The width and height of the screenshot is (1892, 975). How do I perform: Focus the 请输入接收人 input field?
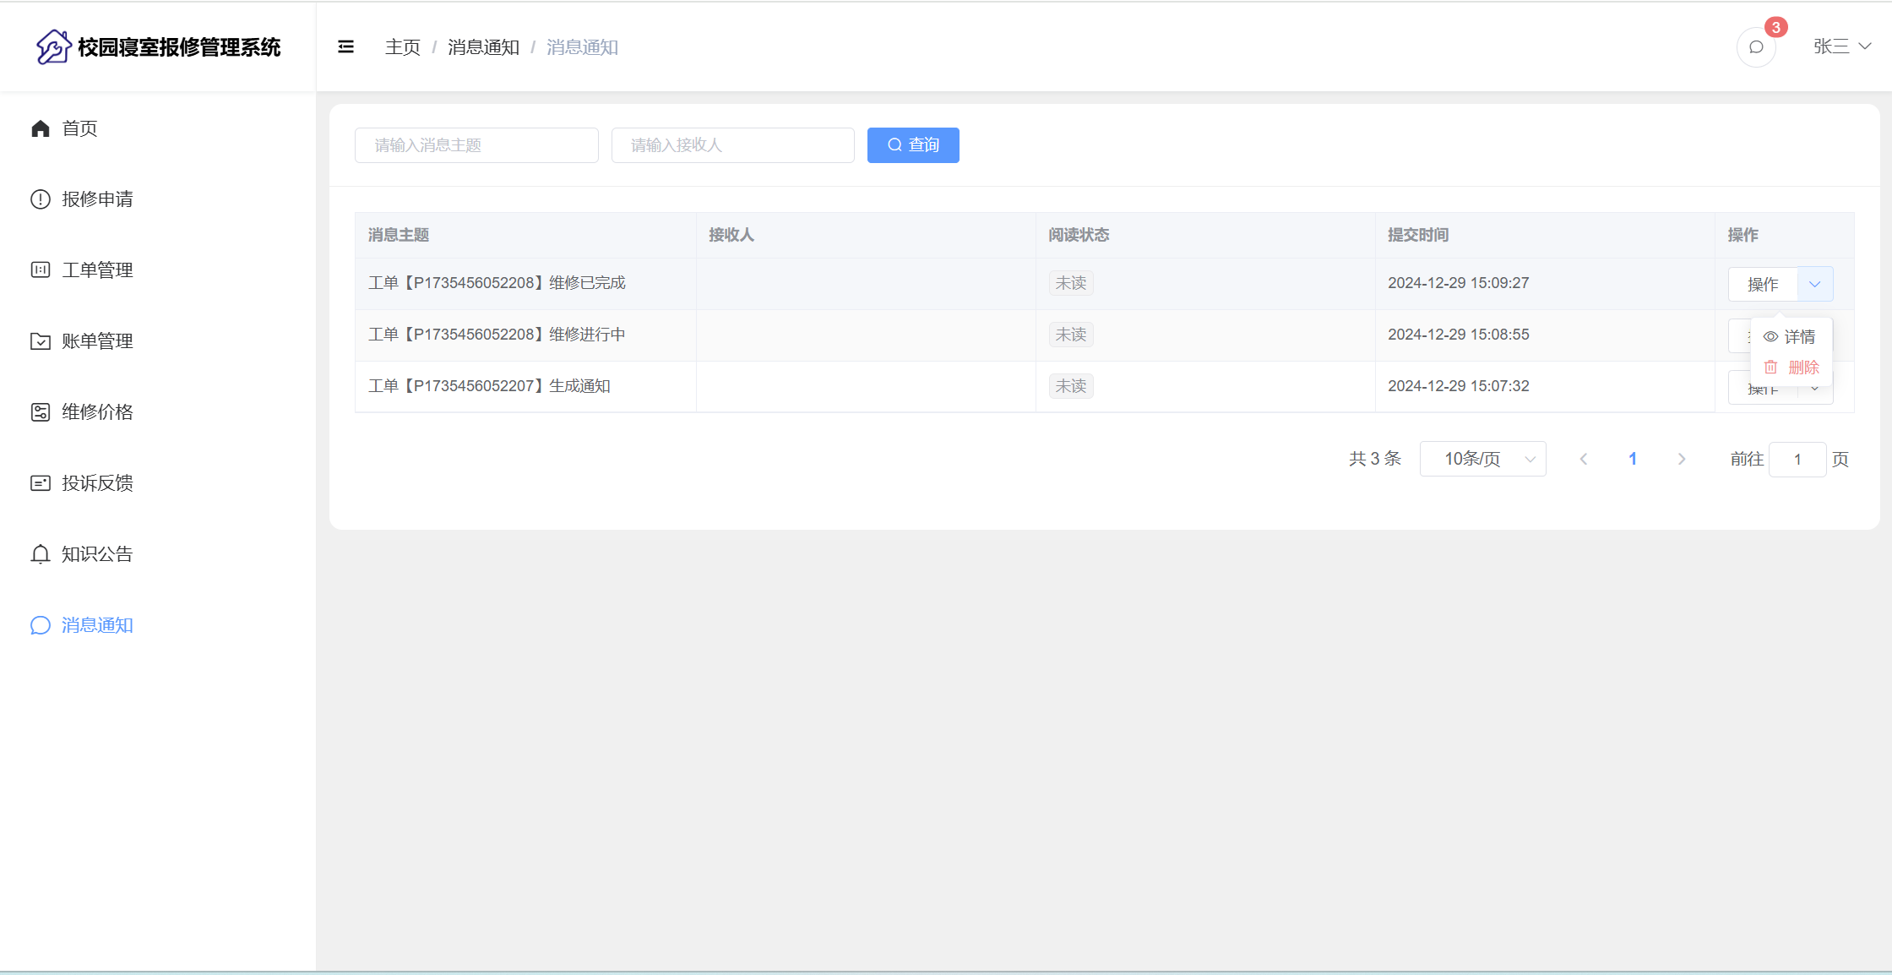coord(732,145)
